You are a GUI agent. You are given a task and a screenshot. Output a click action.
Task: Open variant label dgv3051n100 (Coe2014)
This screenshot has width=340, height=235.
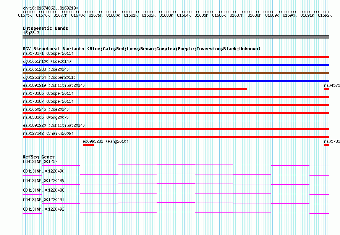[x=47, y=61]
